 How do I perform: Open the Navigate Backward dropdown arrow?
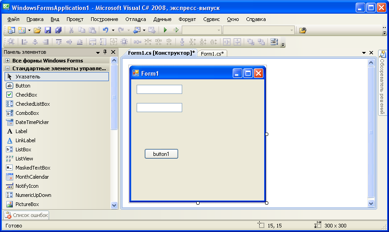(x=144, y=30)
